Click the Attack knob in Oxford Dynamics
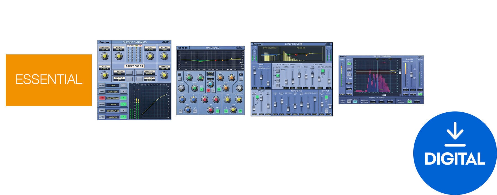This screenshot has width=497, height=195. pyautogui.click(x=119, y=56)
